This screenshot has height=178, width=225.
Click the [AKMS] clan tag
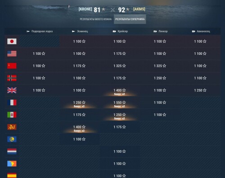click(139, 9)
